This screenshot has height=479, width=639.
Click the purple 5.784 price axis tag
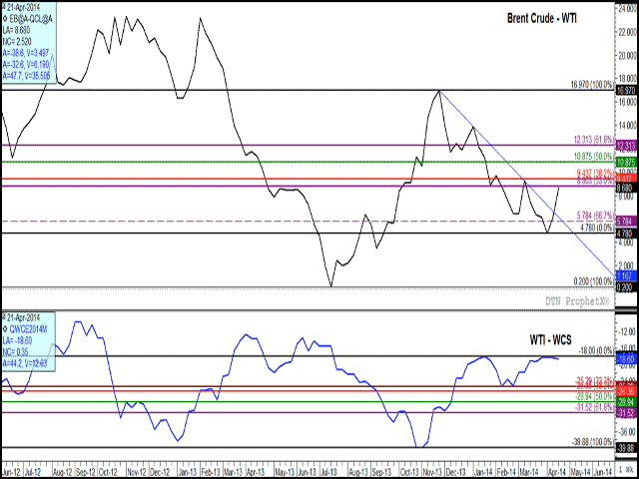pyautogui.click(x=626, y=222)
